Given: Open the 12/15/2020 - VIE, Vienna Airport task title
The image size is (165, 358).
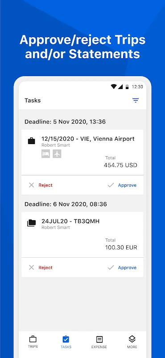Looking at the screenshot, I should click(x=88, y=139).
